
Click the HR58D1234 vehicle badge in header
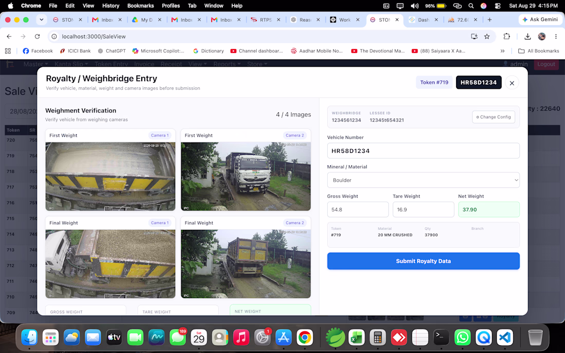(479, 83)
